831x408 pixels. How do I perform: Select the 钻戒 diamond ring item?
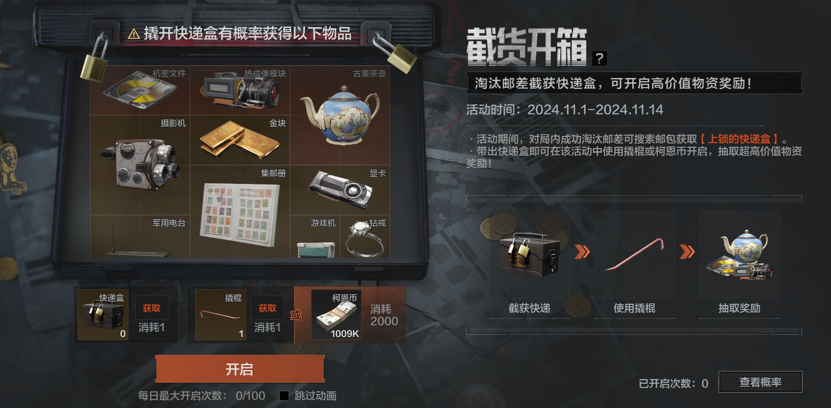pos(365,236)
